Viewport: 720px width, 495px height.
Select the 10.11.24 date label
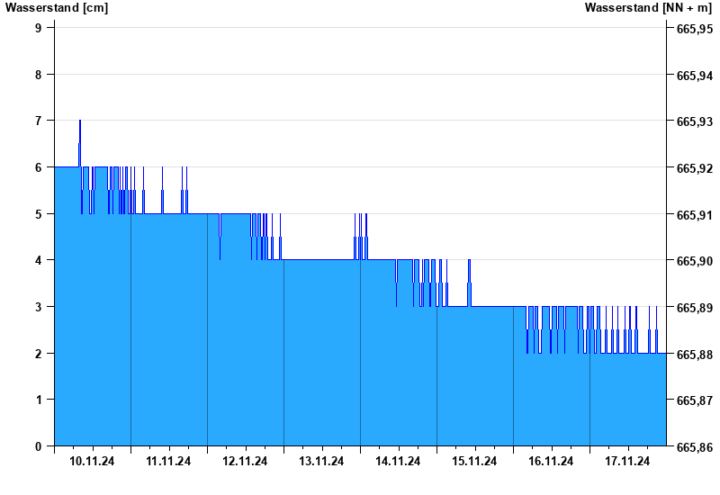coord(92,462)
